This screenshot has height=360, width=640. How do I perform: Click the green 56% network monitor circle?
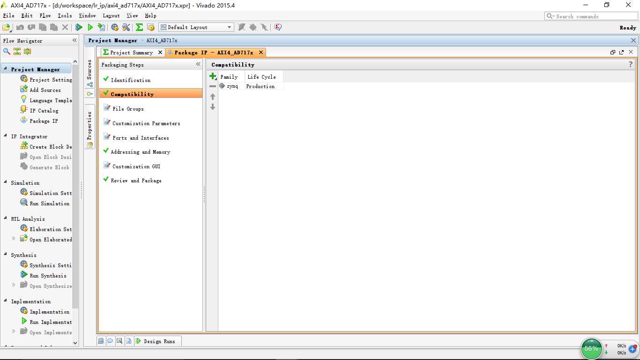pyautogui.click(x=591, y=349)
